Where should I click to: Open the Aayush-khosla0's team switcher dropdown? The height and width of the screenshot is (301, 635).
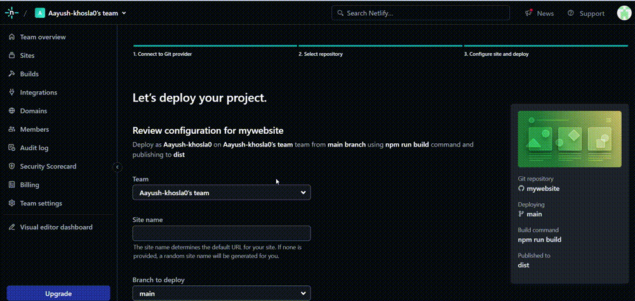(x=81, y=13)
